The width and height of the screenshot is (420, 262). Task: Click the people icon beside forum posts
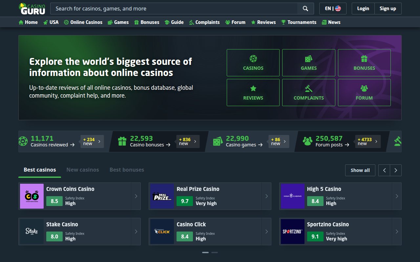tap(307, 141)
